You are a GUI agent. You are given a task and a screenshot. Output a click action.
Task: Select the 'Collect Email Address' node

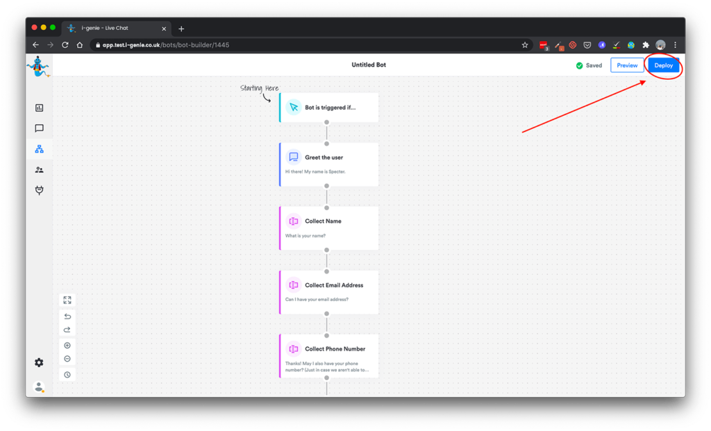point(329,291)
